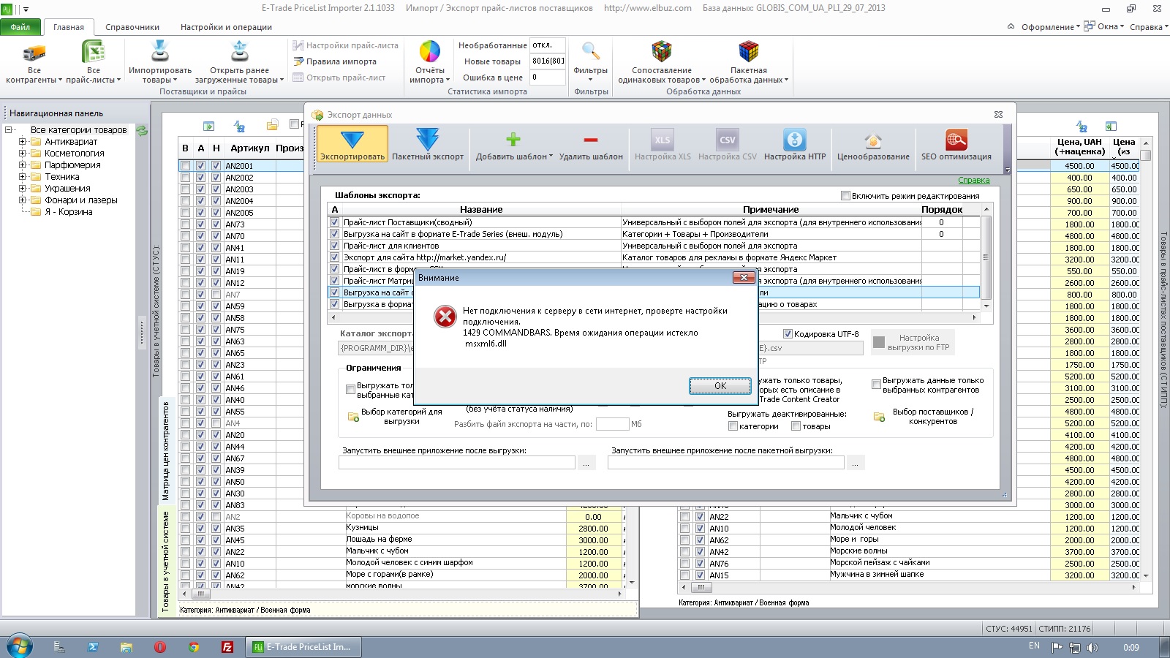Switch to the Главная ribbon tab
This screenshot has height=658, width=1170.
[x=69, y=27]
